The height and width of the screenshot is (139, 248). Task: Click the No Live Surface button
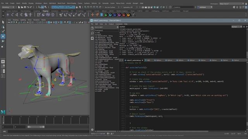(x=110, y=7)
